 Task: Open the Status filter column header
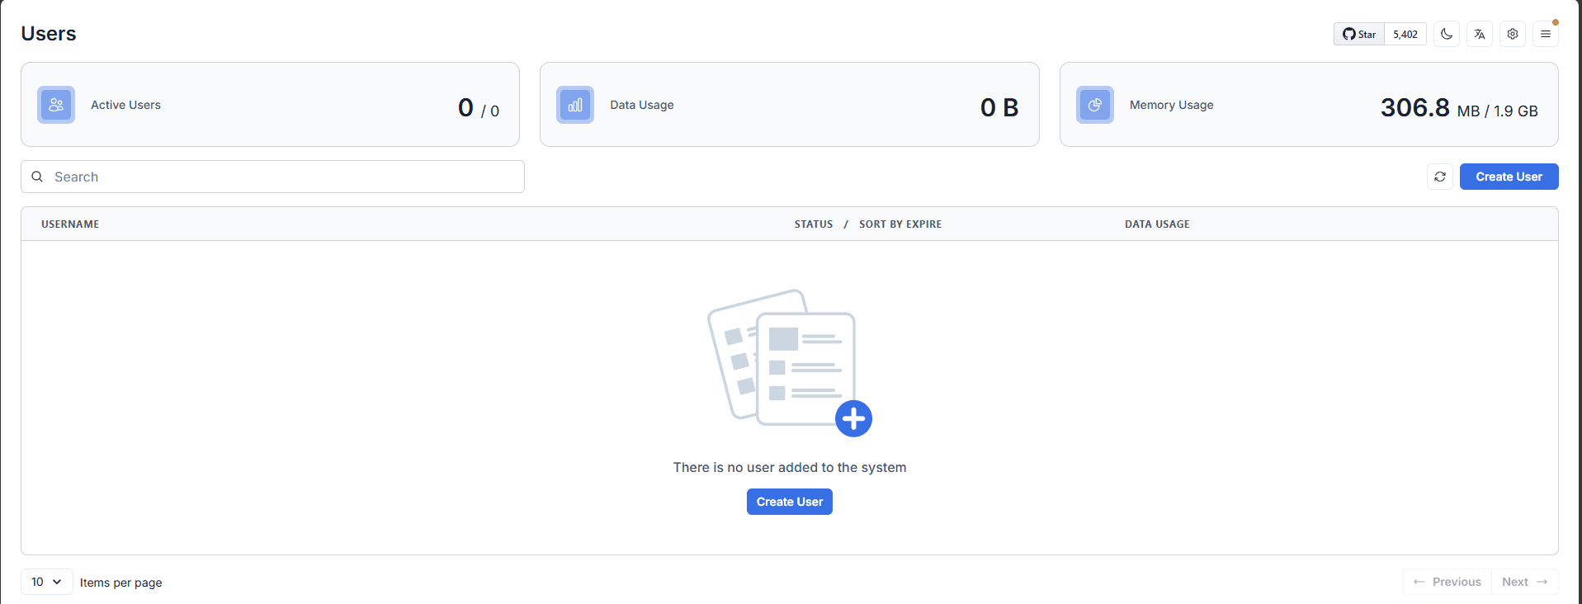[x=813, y=224]
